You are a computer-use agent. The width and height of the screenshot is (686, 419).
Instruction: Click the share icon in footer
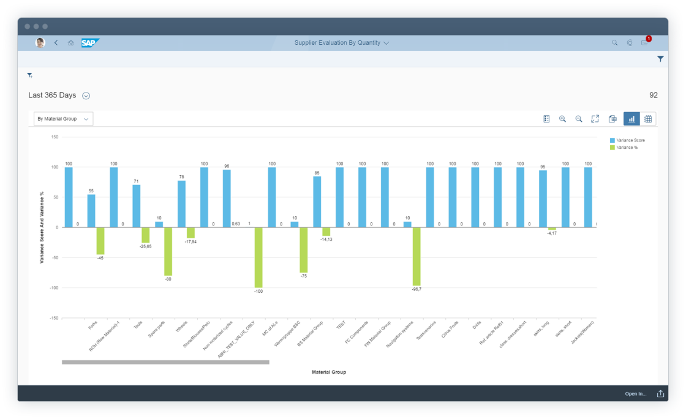(x=660, y=394)
